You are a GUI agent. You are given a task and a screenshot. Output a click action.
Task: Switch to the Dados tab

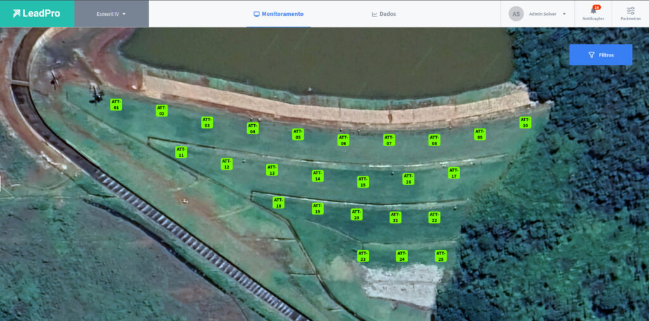383,14
